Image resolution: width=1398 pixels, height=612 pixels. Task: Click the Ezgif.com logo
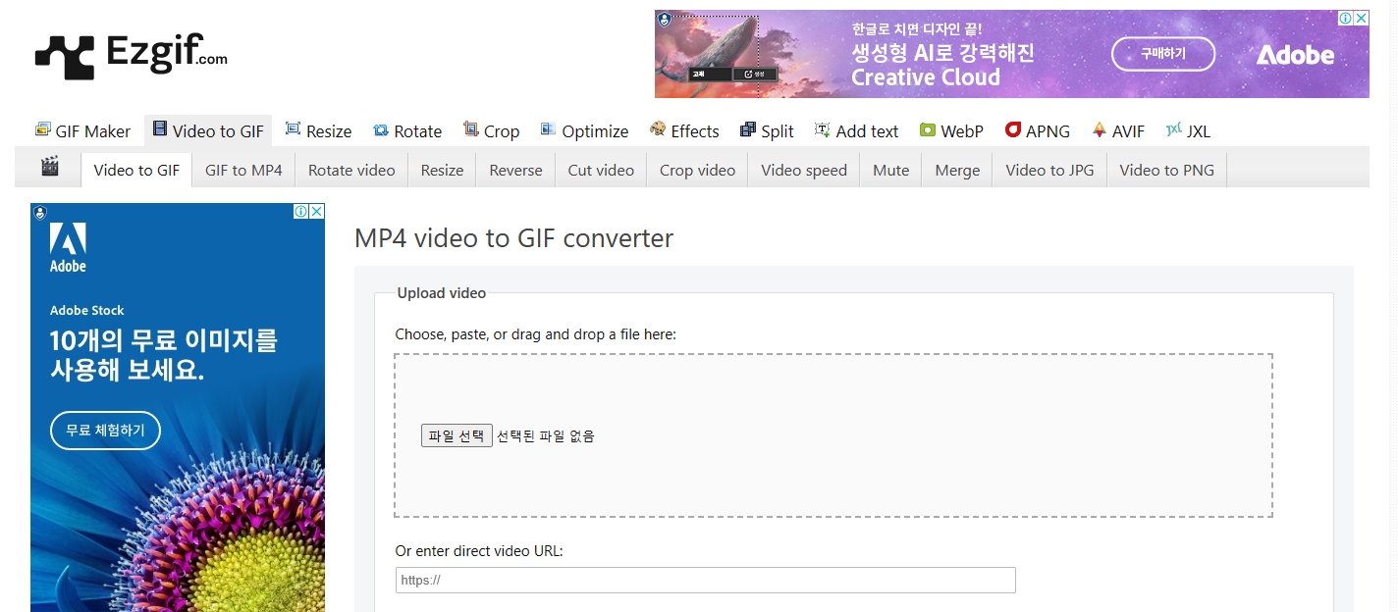coord(132,56)
